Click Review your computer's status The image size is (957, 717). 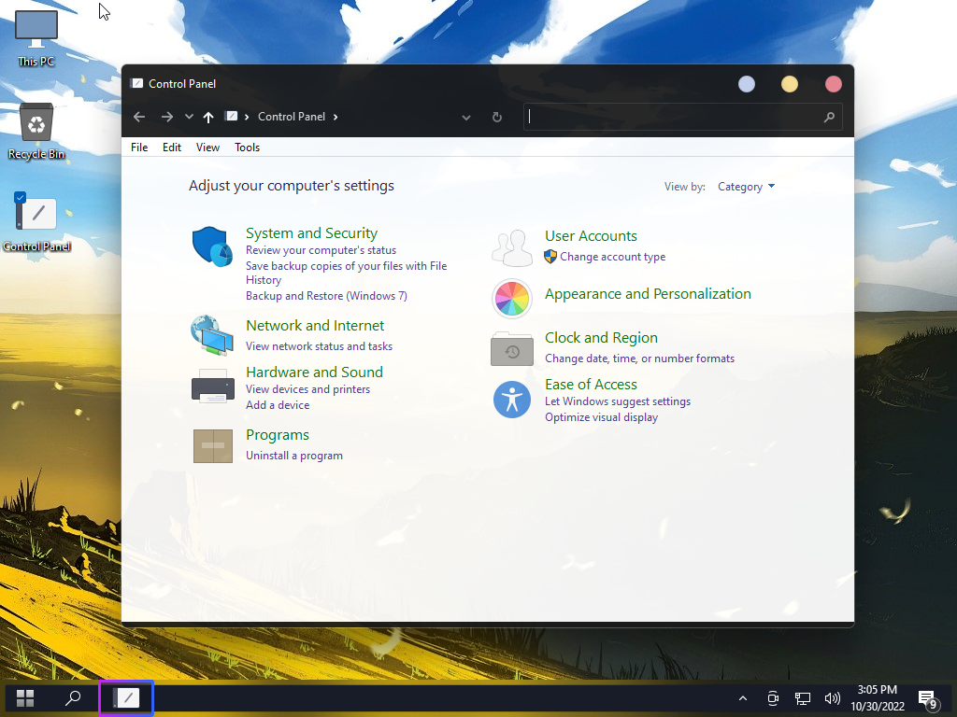(321, 250)
